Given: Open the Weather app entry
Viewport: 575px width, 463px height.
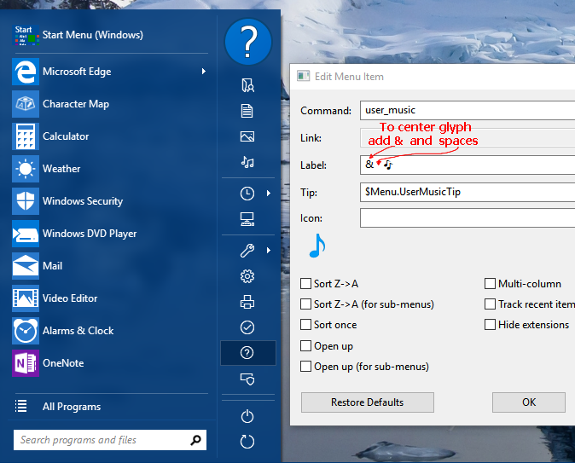Looking at the screenshot, I should [x=110, y=169].
